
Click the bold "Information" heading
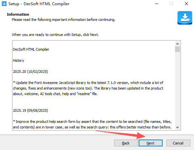pos(18,14)
